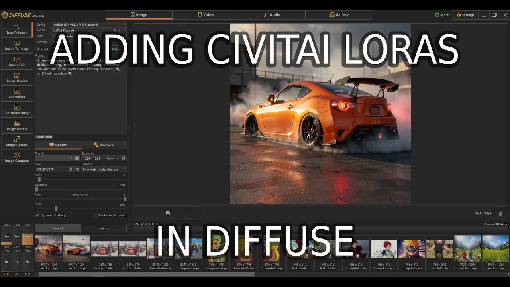Adjust the Guidance slider
The width and height of the screenshot is (510, 287).
coord(80,189)
